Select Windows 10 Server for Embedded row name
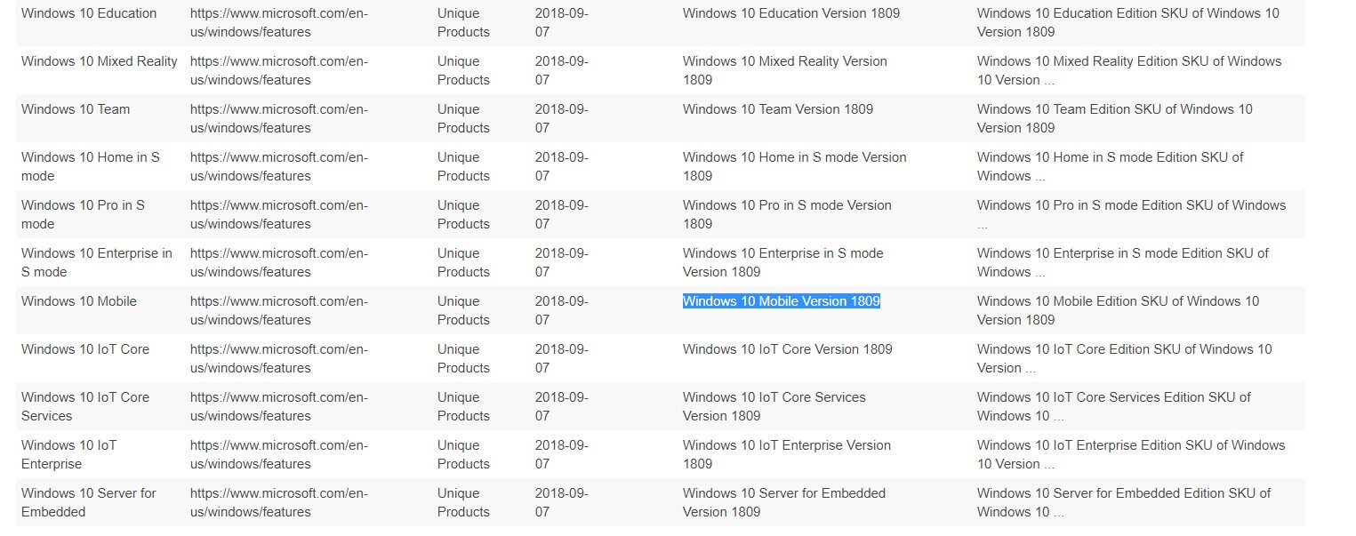 click(x=89, y=502)
